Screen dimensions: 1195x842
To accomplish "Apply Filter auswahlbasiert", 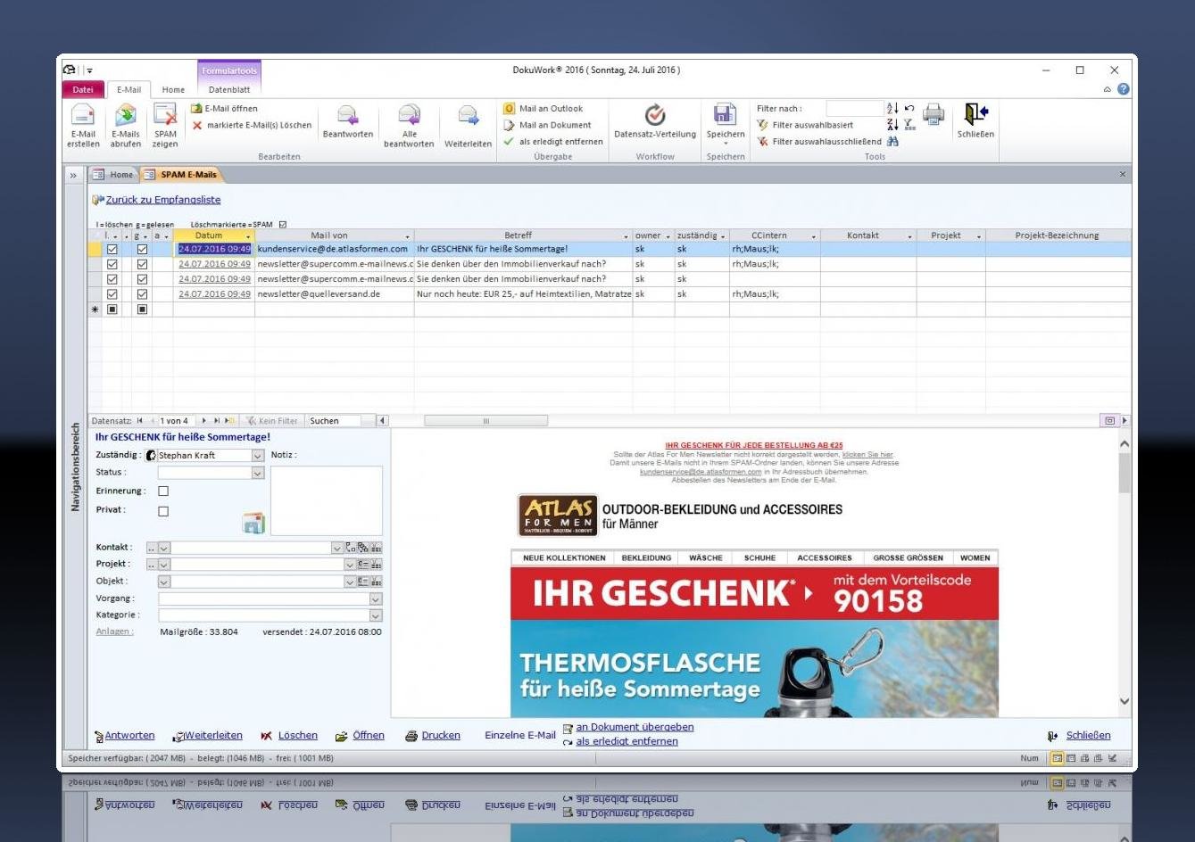I will coord(805,126).
